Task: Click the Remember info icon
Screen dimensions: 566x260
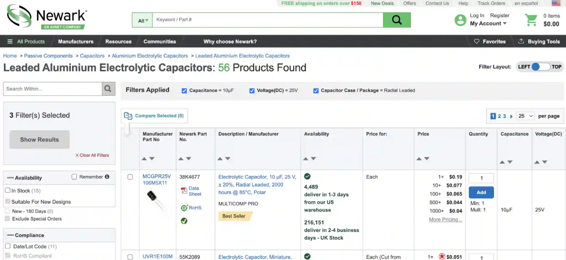Action: (107, 177)
